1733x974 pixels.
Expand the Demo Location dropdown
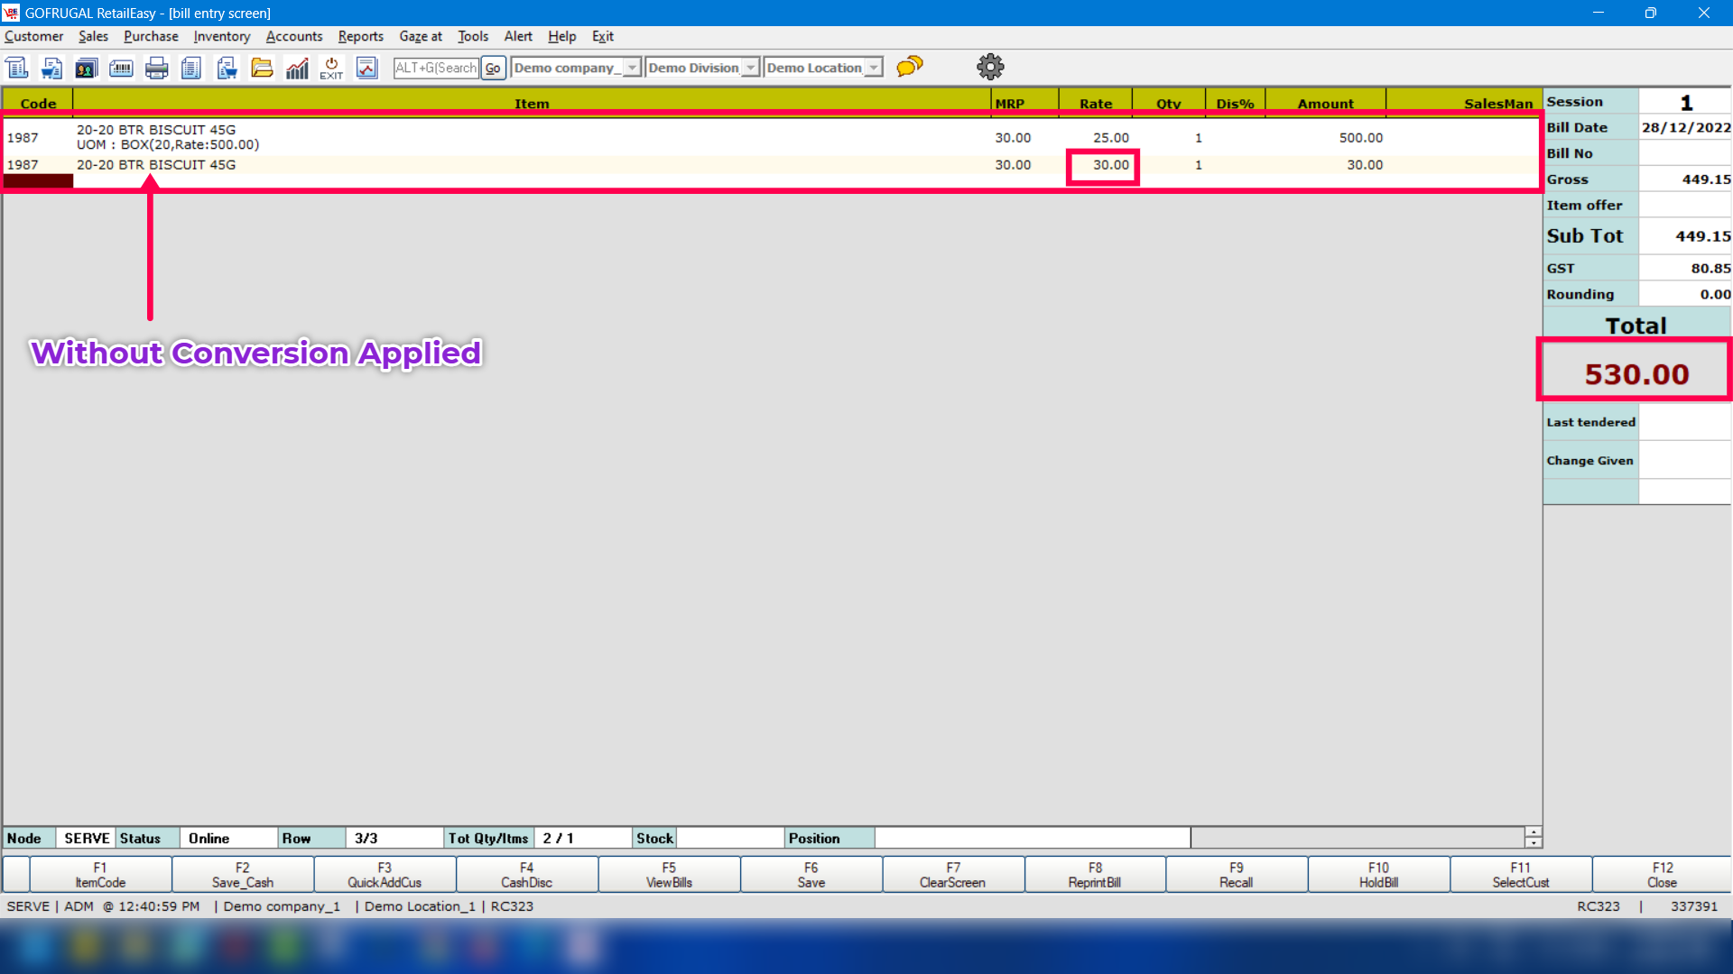[x=873, y=68]
